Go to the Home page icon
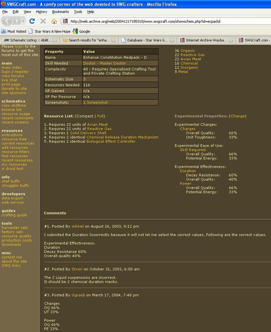This screenshot has height=332, width=271. tap(54, 21)
